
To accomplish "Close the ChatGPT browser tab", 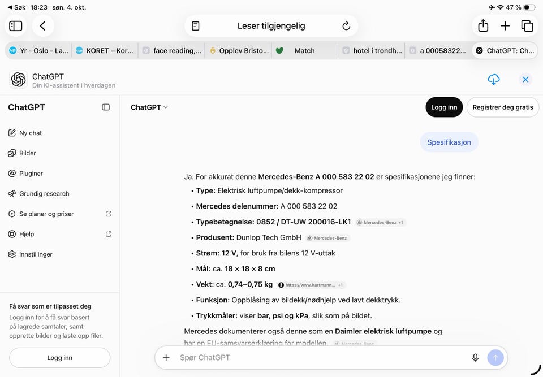I will (x=479, y=50).
